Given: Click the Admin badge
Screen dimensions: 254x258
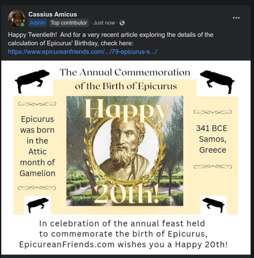Looking at the screenshot, I should [x=38, y=23].
